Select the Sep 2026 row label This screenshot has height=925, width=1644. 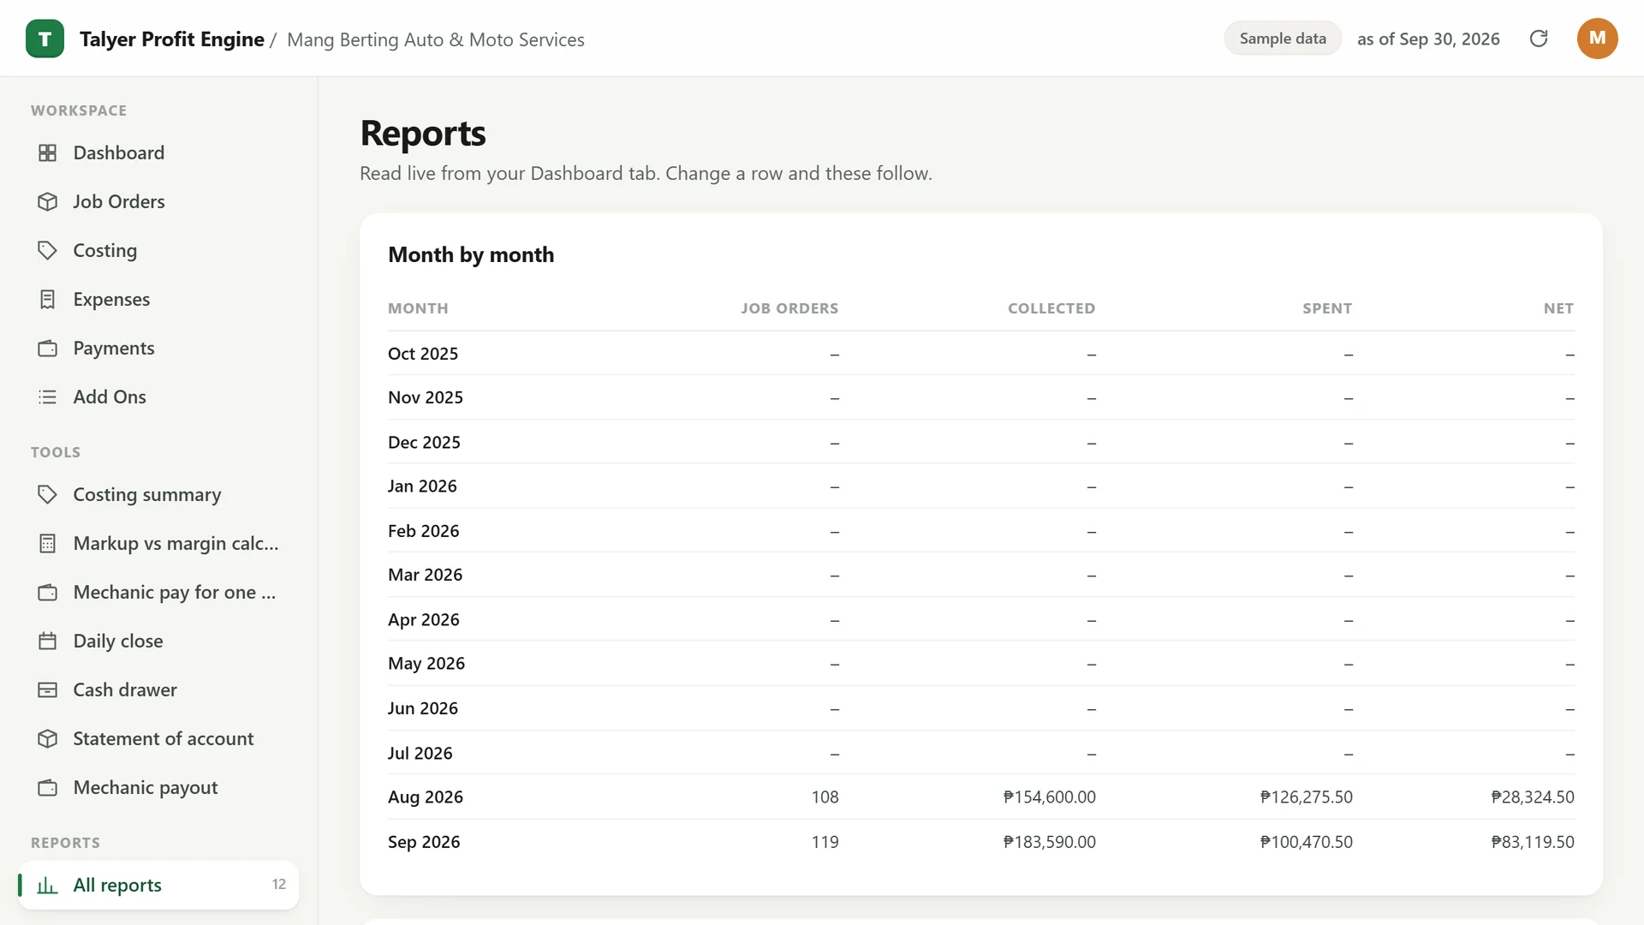pyautogui.click(x=424, y=842)
